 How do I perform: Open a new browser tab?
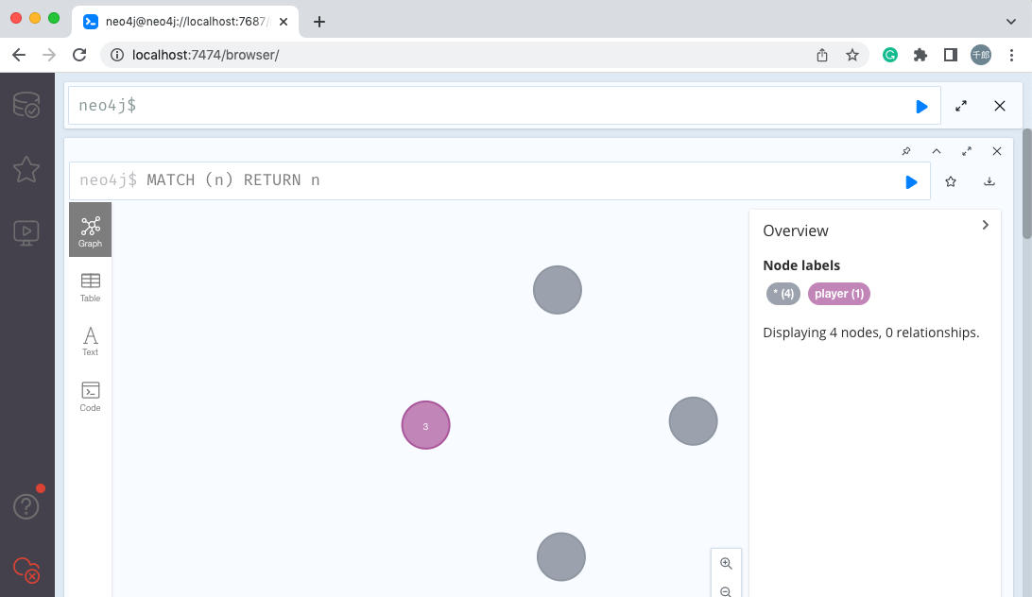(319, 22)
